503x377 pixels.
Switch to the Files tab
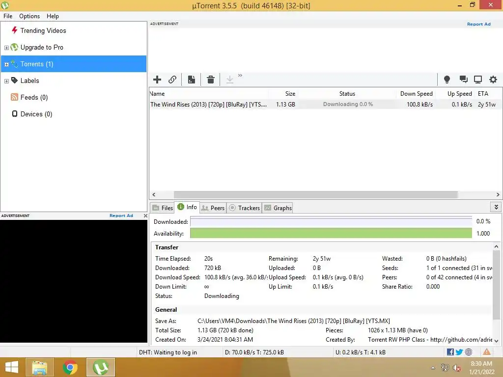pos(162,208)
